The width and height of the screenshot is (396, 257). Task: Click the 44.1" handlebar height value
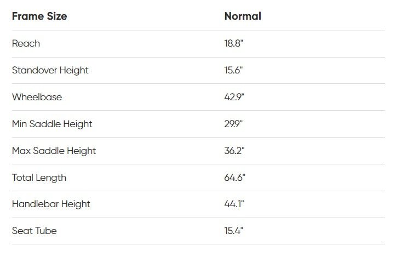[234, 204]
